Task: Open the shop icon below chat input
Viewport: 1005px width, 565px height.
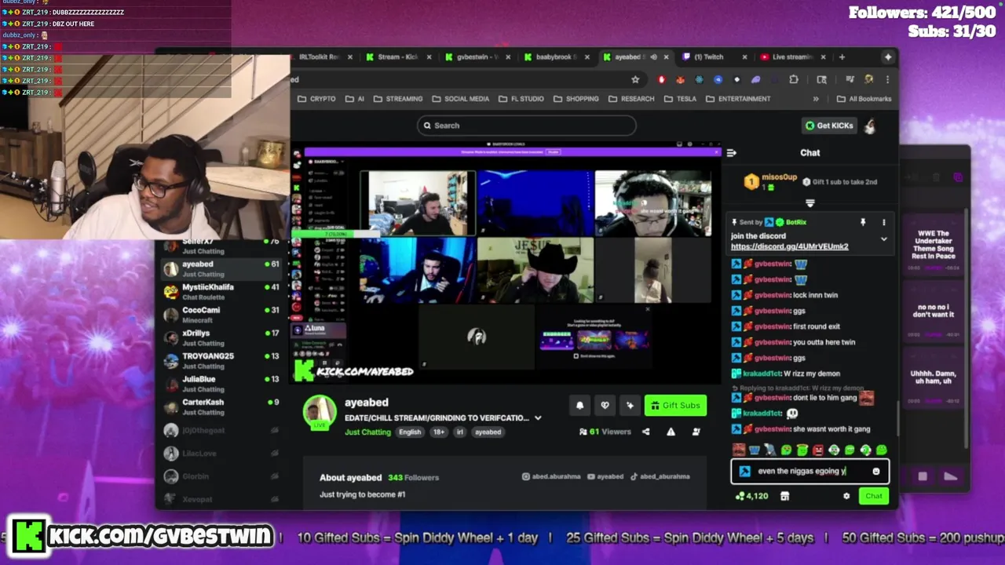Action: coord(784,496)
